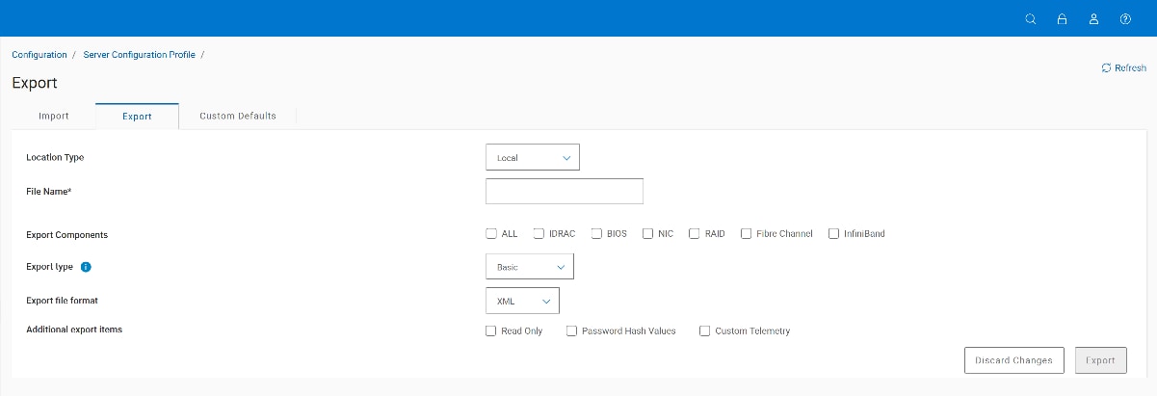This screenshot has height=396, width=1157.
Task: Click the Refresh link text
Action: (1130, 68)
